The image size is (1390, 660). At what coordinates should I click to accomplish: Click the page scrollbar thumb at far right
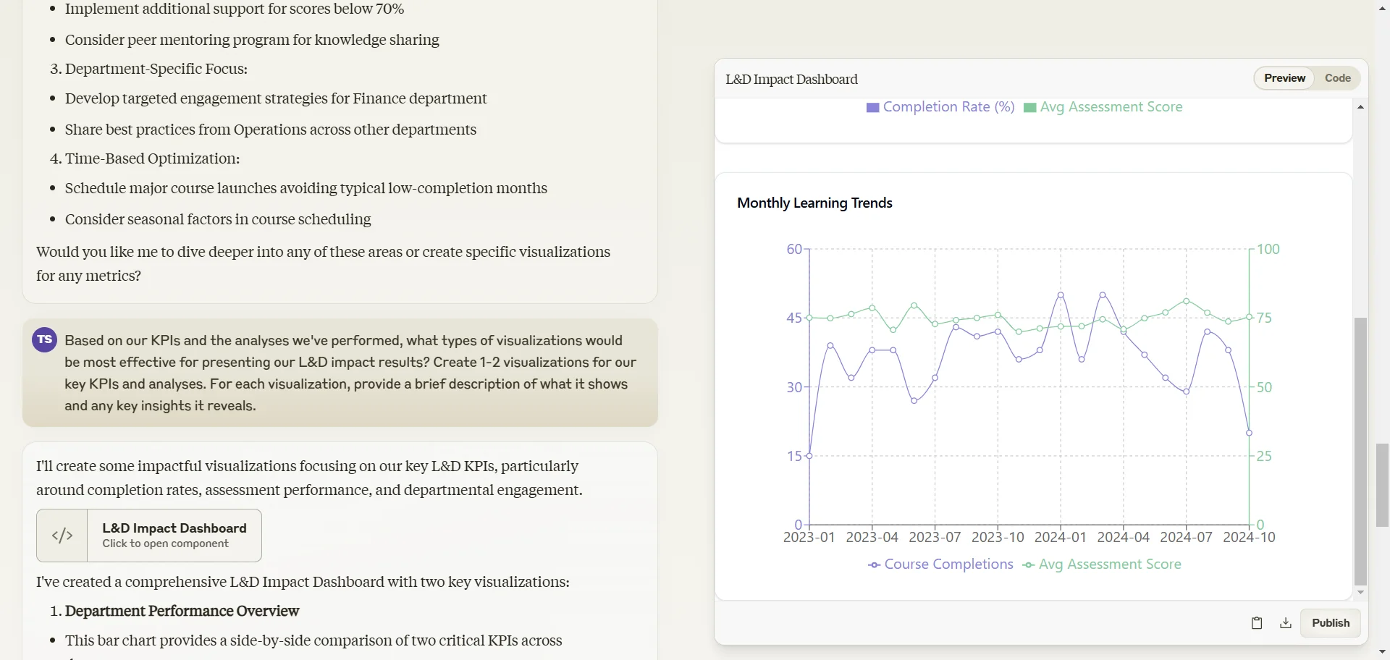click(1383, 486)
